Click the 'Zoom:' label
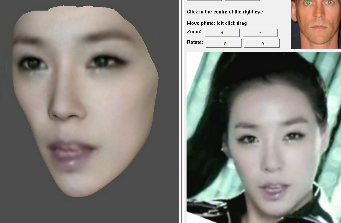This screenshot has width=341, height=223. [x=194, y=31]
